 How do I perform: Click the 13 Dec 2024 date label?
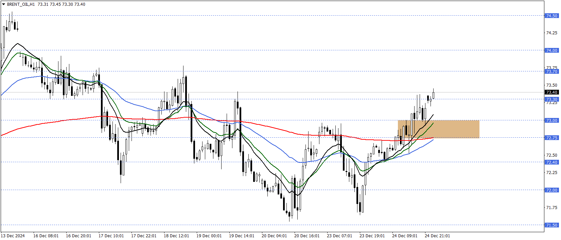(13, 236)
